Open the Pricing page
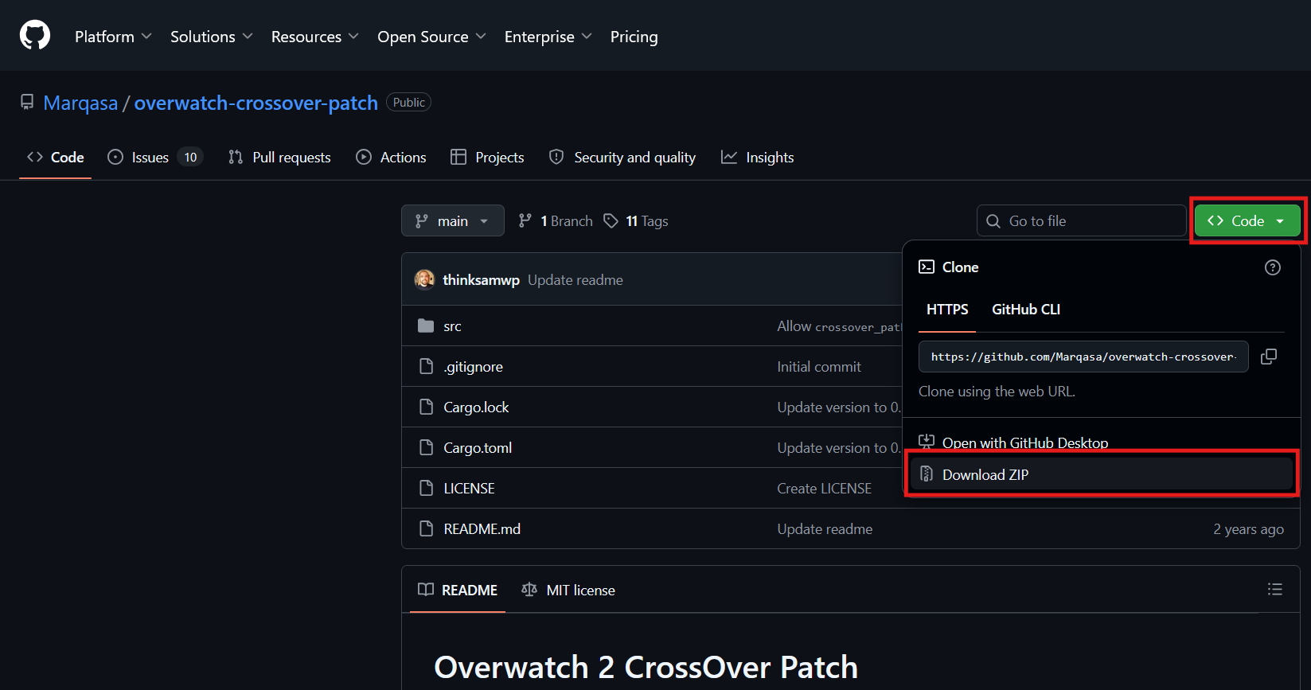 click(x=634, y=37)
